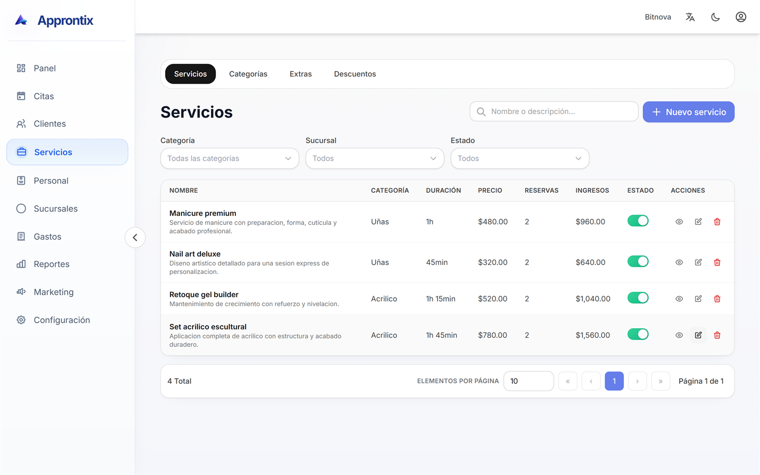Open Citas in the sidebar

click(x=67, y=96)
